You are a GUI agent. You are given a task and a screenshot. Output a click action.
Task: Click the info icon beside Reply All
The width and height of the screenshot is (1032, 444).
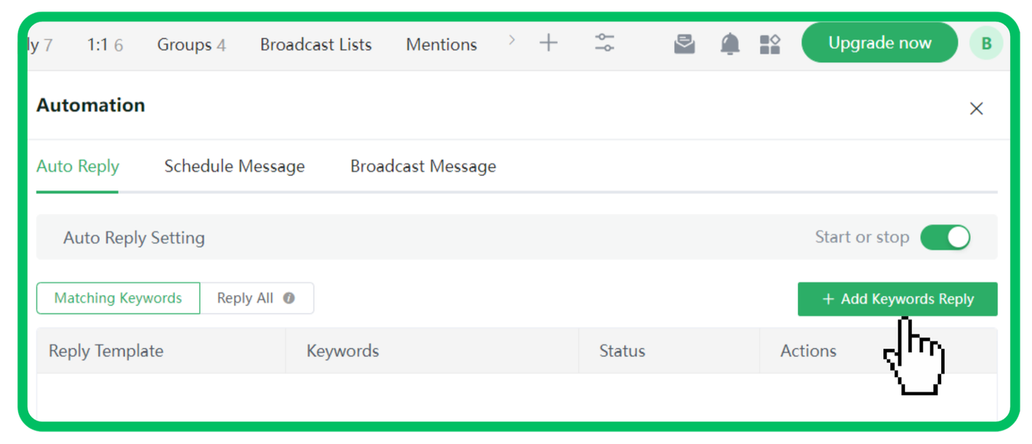tap(289, 298)
